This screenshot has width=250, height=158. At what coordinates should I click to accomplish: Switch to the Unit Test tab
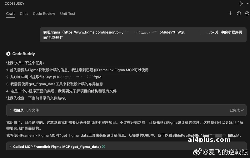[67, 14]
